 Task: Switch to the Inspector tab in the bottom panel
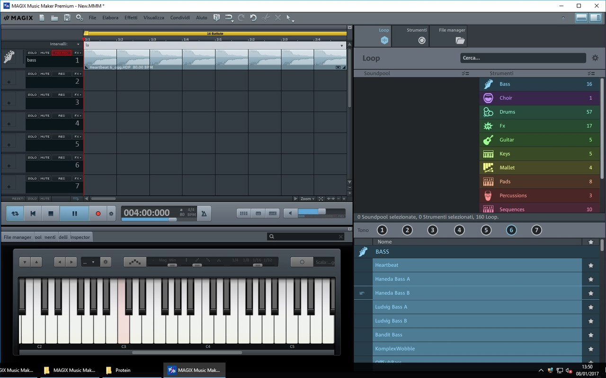point(80,237)
